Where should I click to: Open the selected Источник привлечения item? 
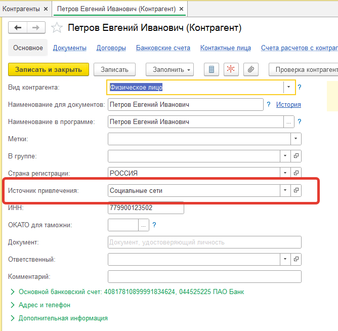point(296,190)
